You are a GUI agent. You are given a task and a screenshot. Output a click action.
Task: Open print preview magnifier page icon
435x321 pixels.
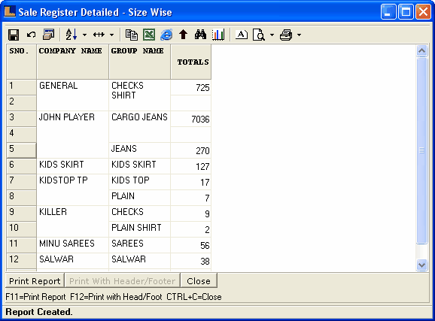[x=259, y=35]
